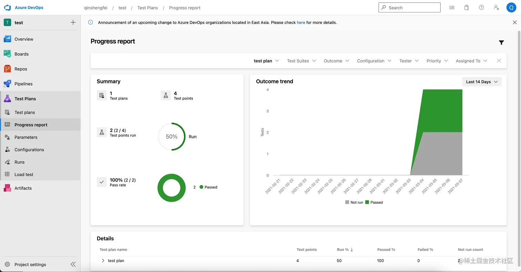Open Configurations in the sidebar

(40, 150)
